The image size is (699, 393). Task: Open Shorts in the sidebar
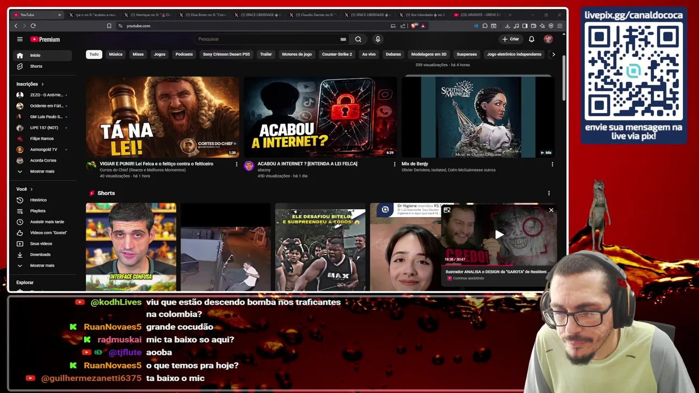coord(43,66)
